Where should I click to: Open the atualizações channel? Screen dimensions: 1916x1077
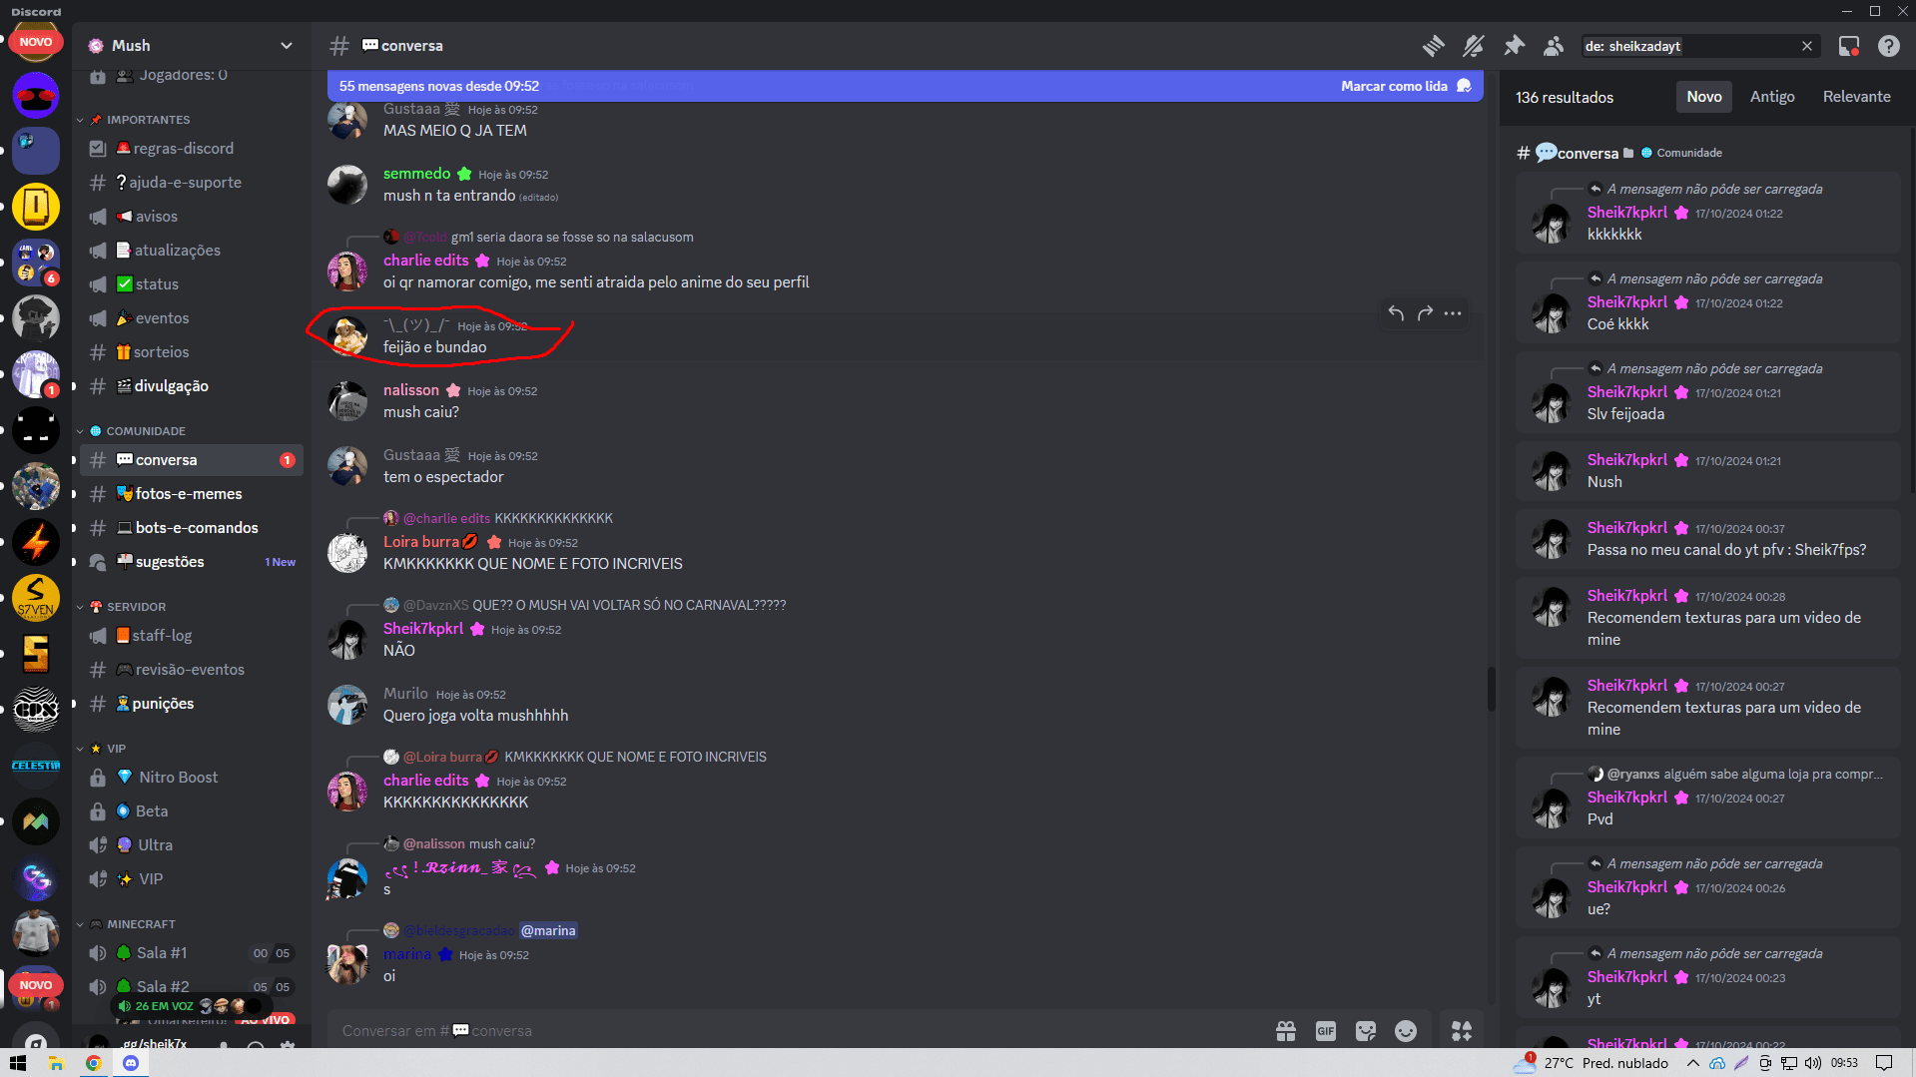(191, 251)
